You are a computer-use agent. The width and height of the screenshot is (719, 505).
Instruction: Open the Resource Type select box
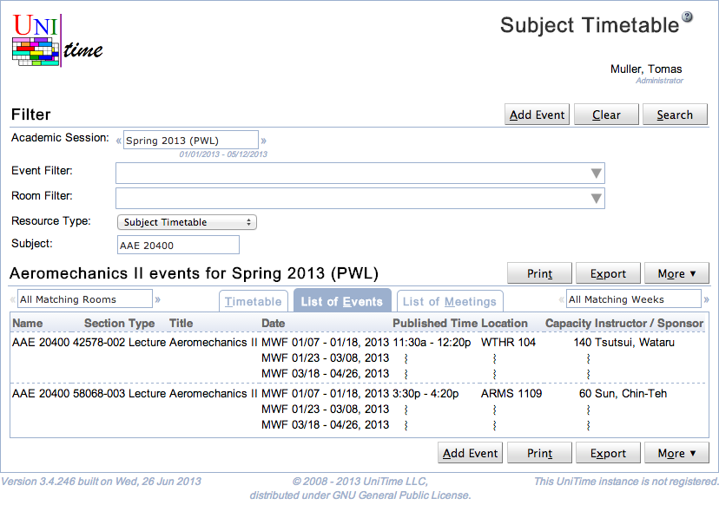(187, 222)
